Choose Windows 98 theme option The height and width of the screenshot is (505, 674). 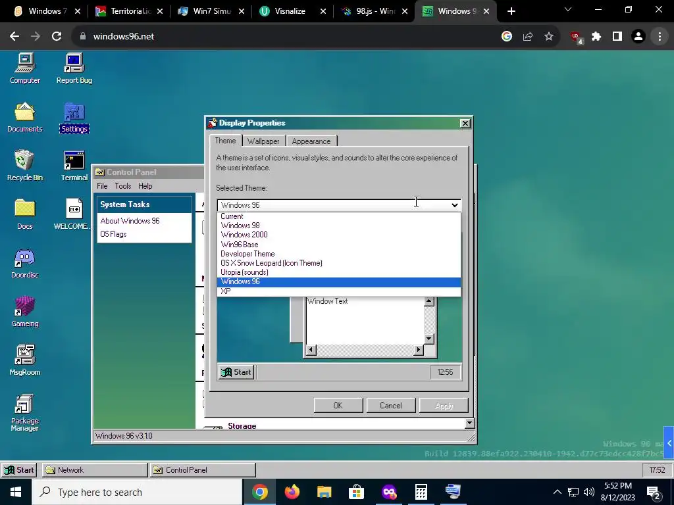click(x=339, y=226)
